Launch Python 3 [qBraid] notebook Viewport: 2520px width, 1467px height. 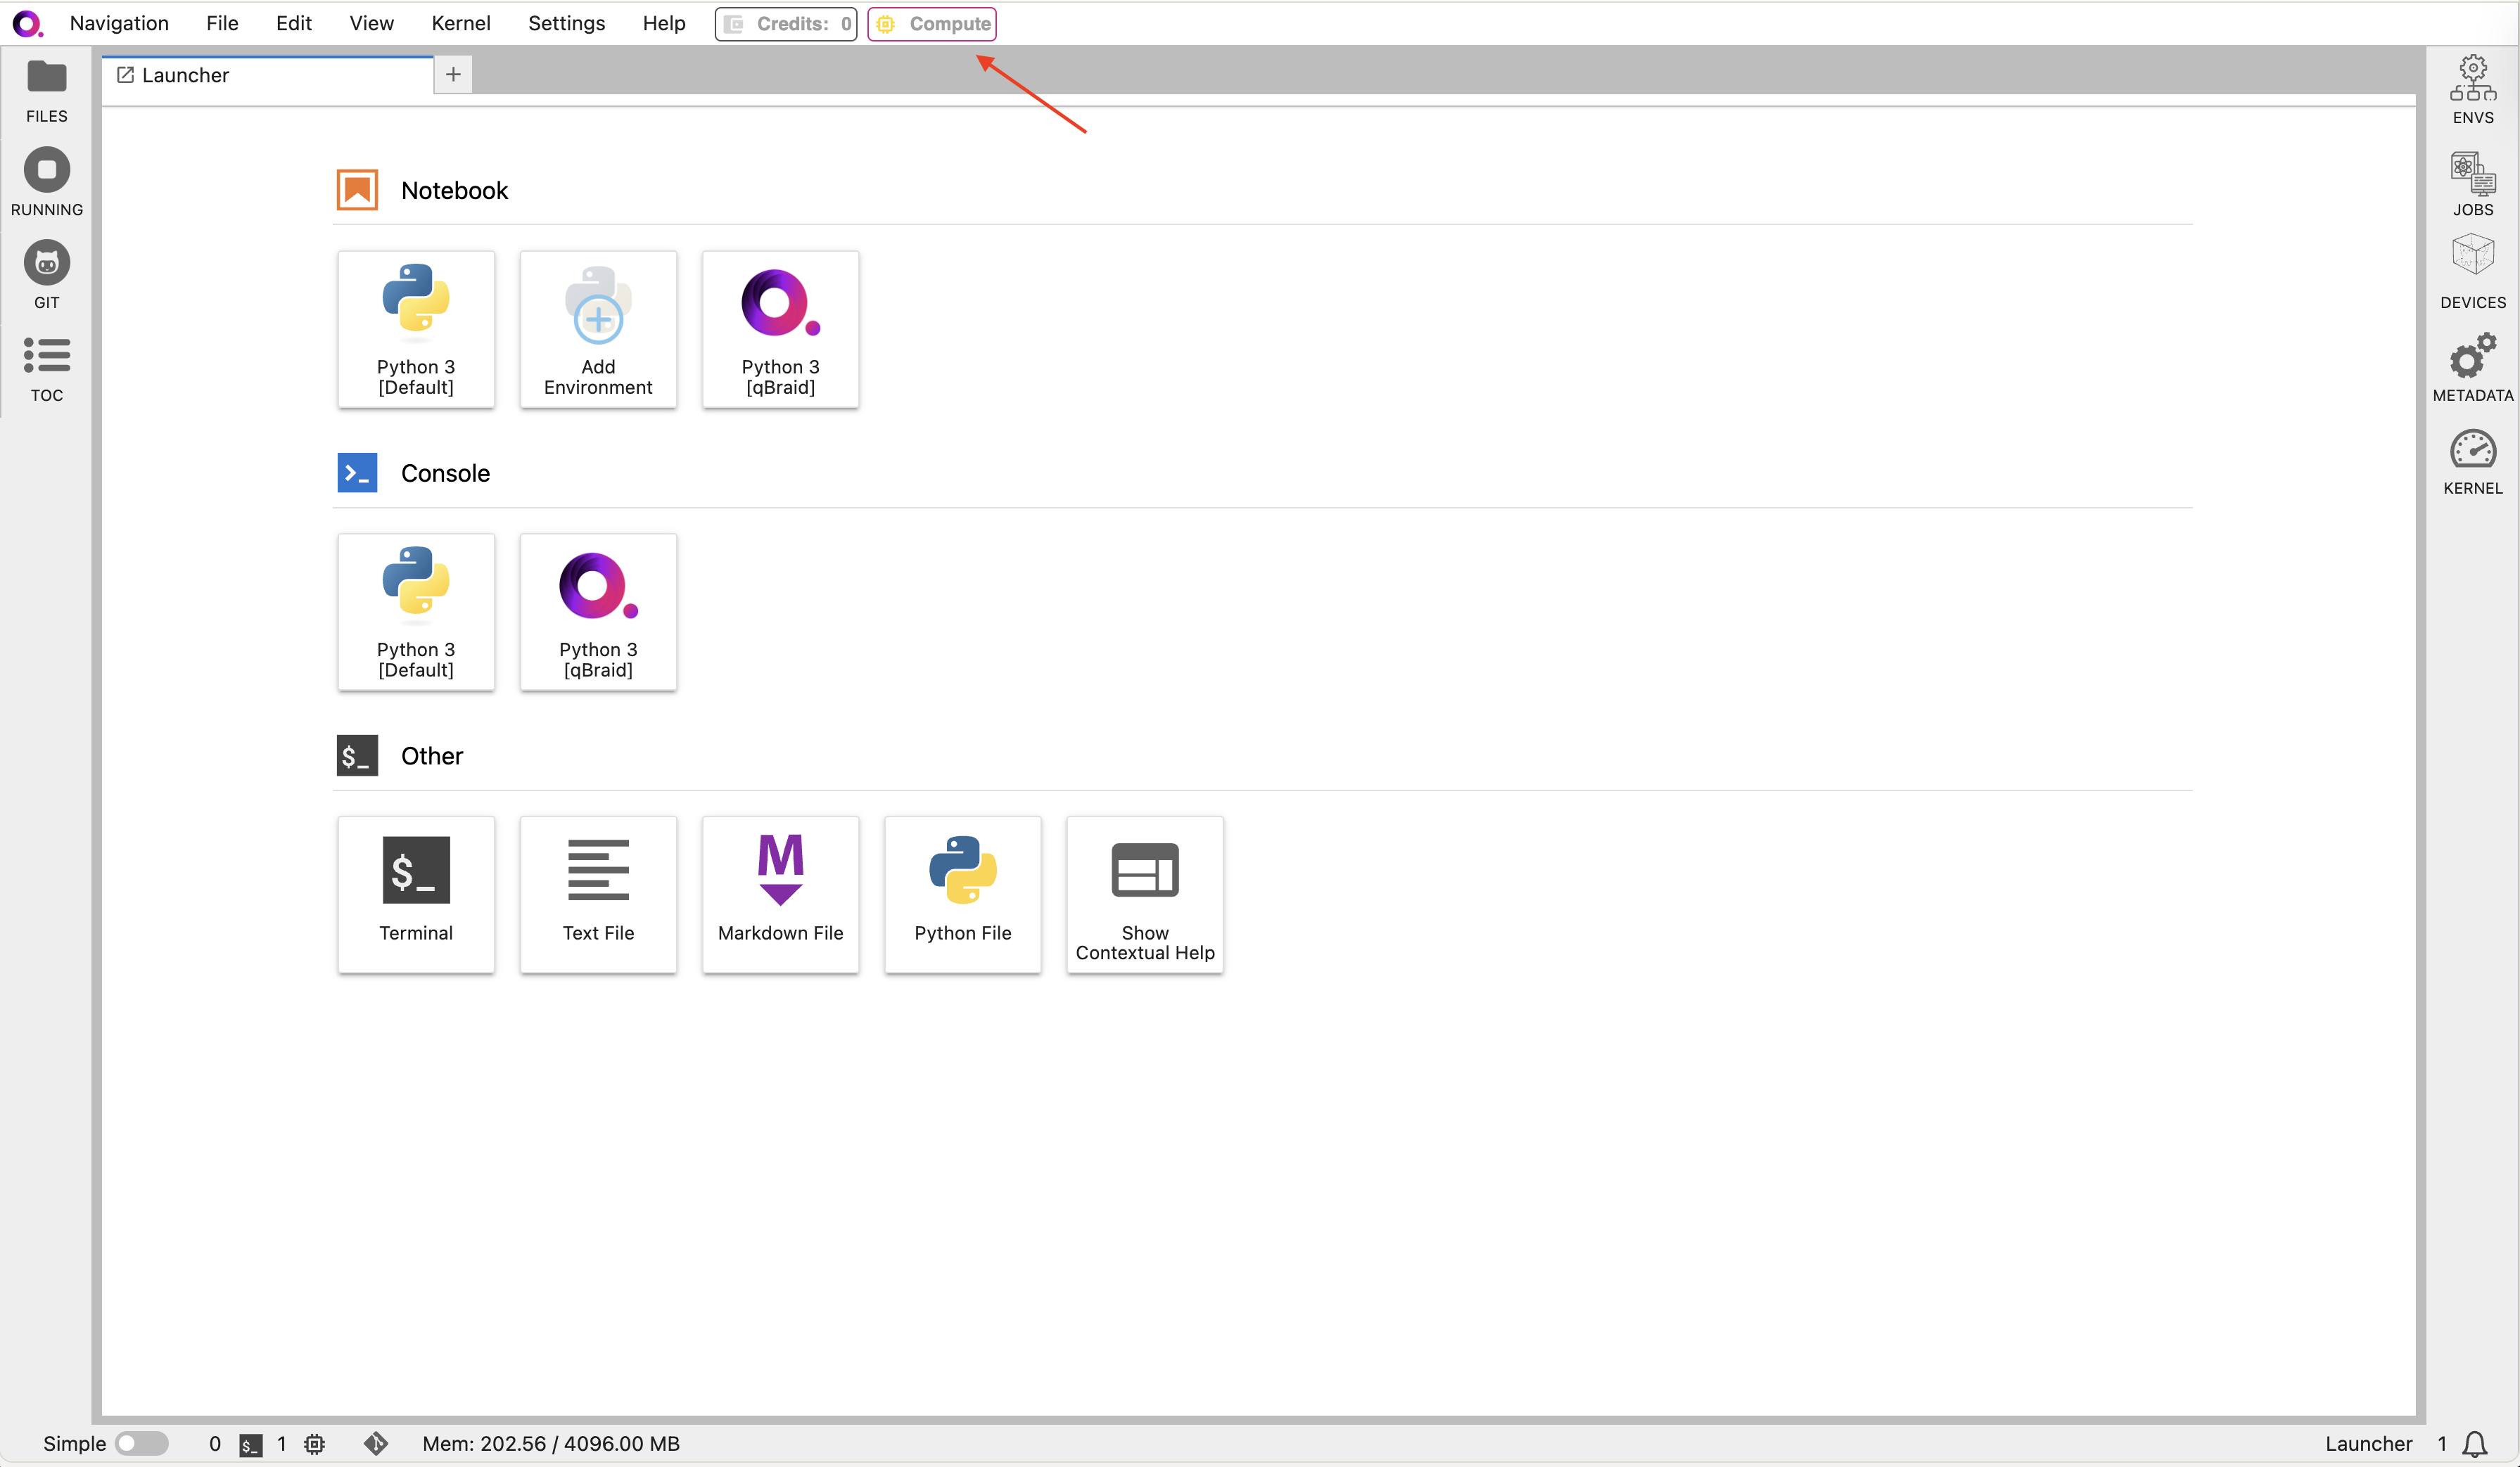[x=780, y=329]
